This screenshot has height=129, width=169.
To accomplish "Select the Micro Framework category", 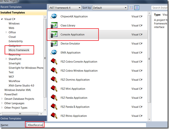I will pyautogui.click(x=19, y=50).
